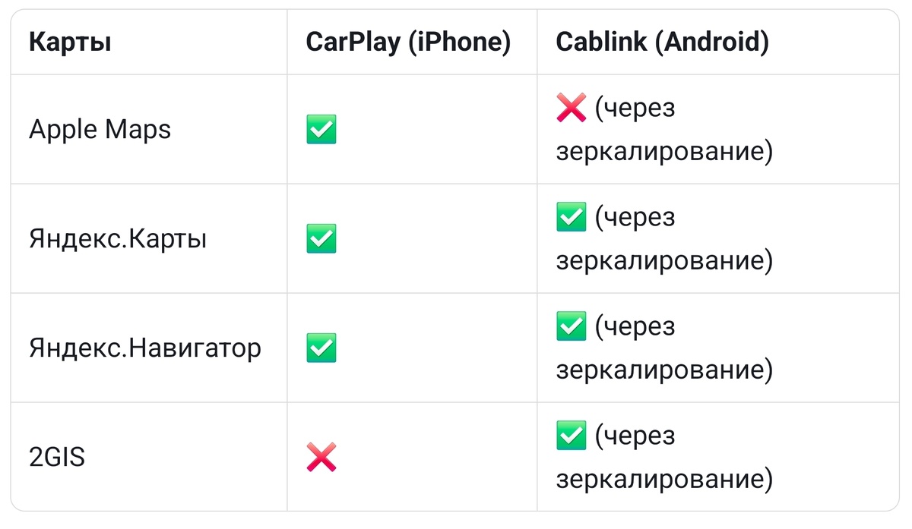Click the Apple Maps row label
Image resolution: width=912 pixels, height=529 pixels.
(x=100, y=130)
